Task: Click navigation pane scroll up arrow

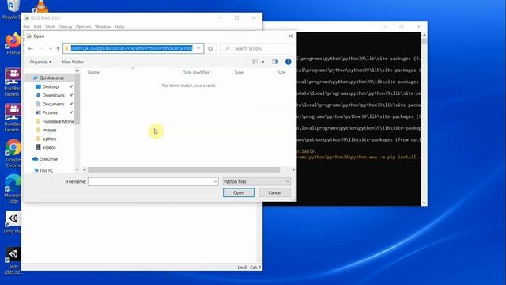Action: point(77,70)
